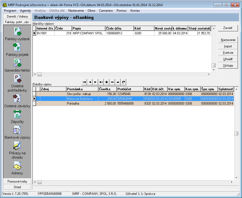
Task: Click horizontal scrollbar thumb of items grid
Action: point(40,182)
